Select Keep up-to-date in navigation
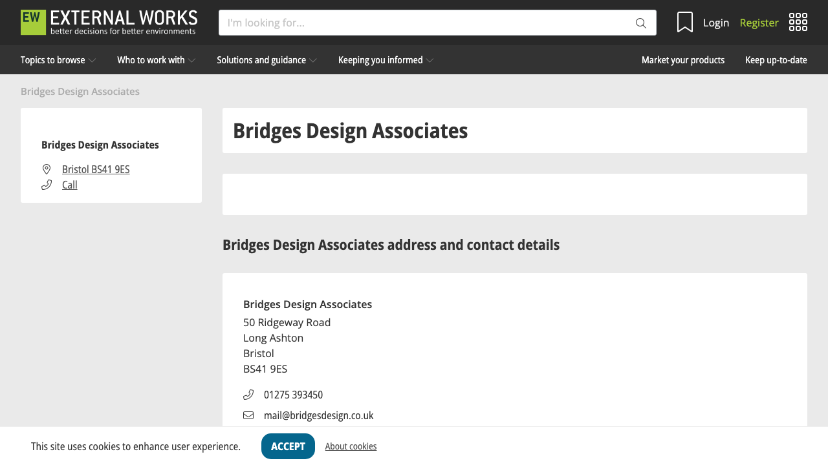Image resolution: width=828 pixels, height=465 pixels. tap(776, 59)
